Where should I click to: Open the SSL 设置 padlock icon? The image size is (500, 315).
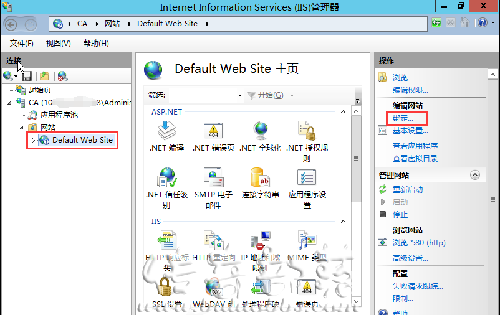coord(165,286)
